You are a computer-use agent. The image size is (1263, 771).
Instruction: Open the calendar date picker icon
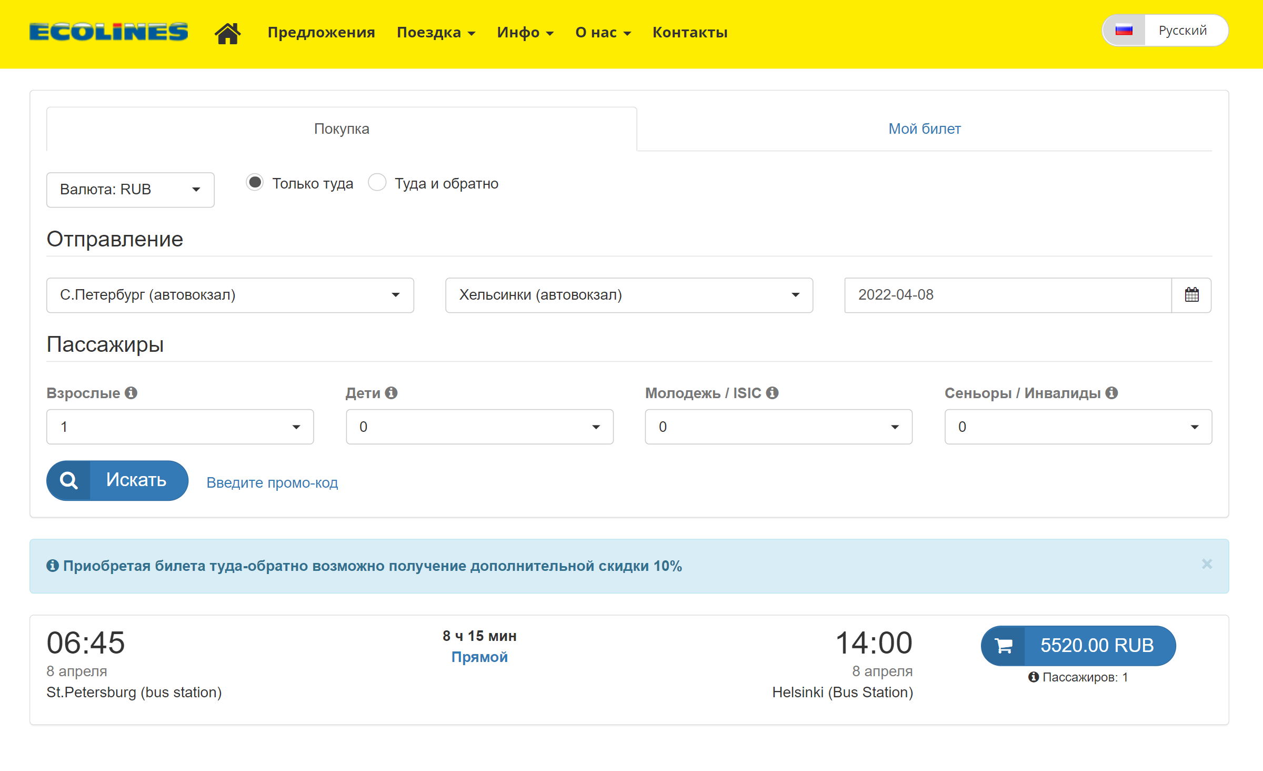(1191, 295)
